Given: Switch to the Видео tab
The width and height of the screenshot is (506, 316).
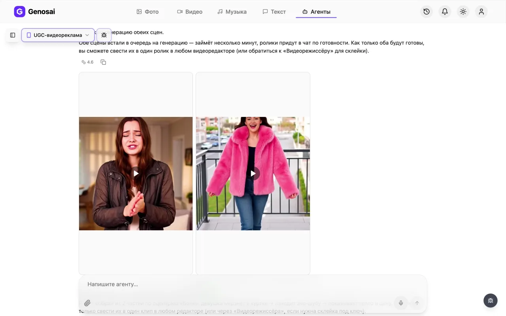Looking at the screenshot, I should click(190, 12).
